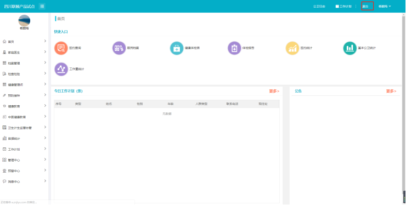Toggle the sidebar with the hamburger menu icon
Screen dimensions: 406x205
[x=42, y=6]
